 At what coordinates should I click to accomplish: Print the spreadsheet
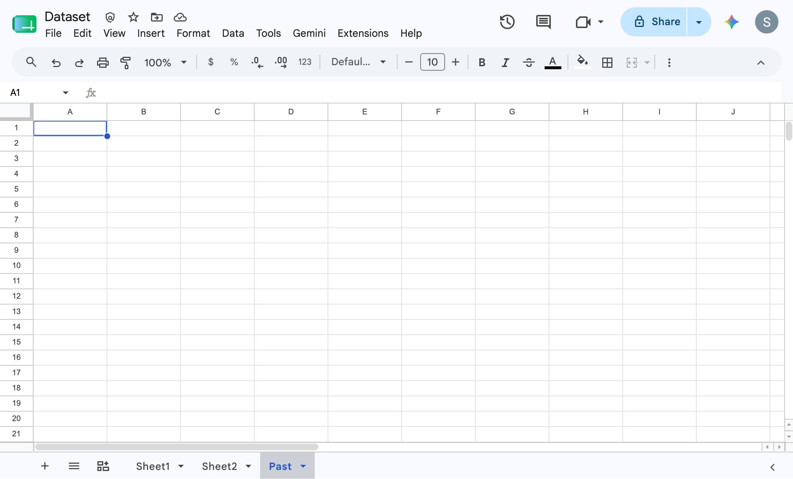point(102,63)
